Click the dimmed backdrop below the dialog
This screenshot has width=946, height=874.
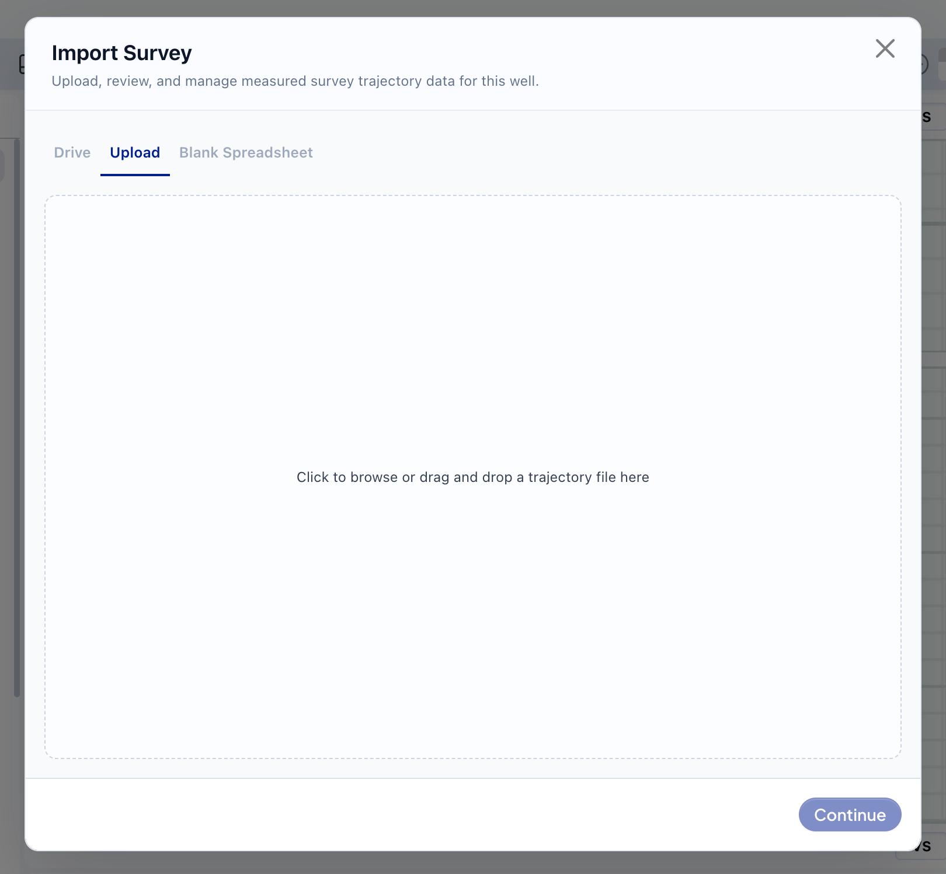(x=473, y=863)
